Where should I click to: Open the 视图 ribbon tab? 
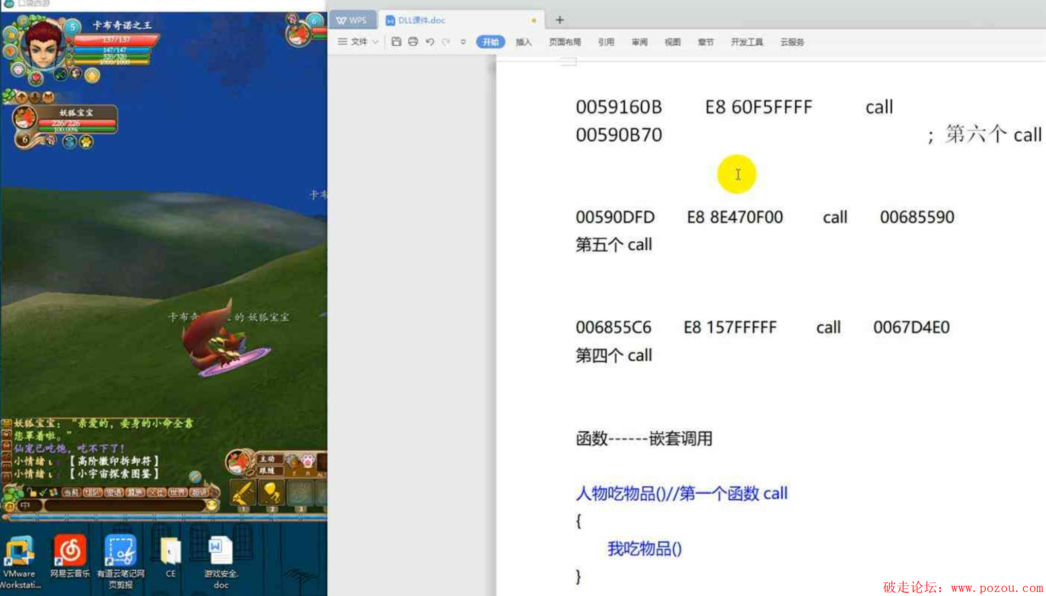coord(673,42)
